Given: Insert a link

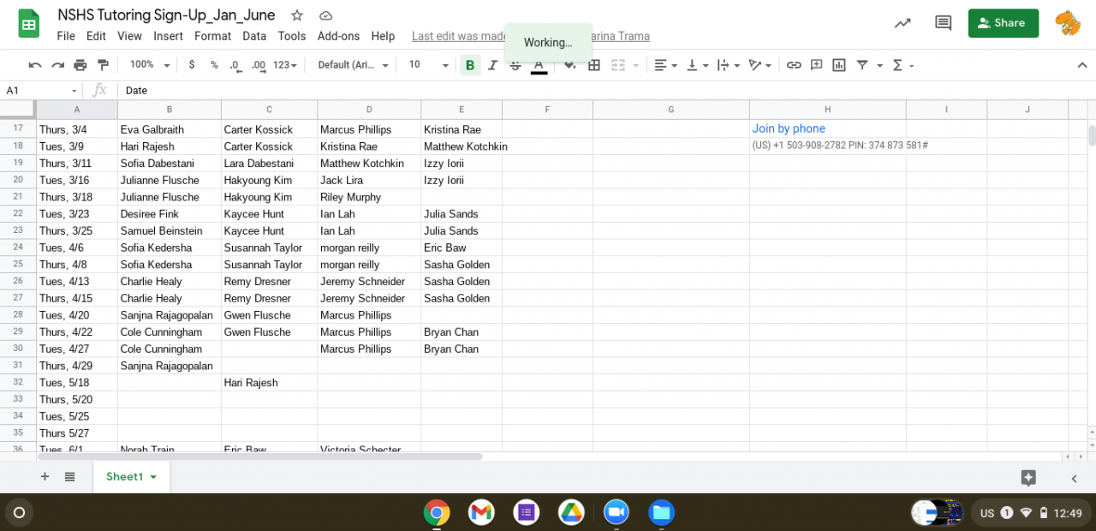Looking at the screenshot, I should (x=794, y=65).
